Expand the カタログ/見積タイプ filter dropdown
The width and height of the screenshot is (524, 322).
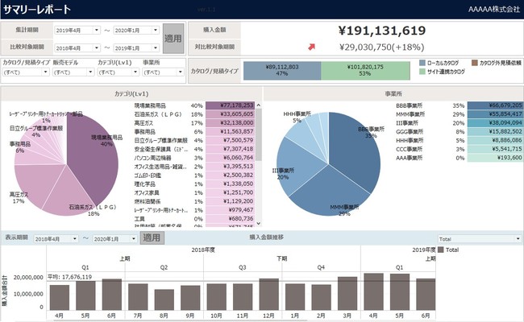[x=26, y=72]
